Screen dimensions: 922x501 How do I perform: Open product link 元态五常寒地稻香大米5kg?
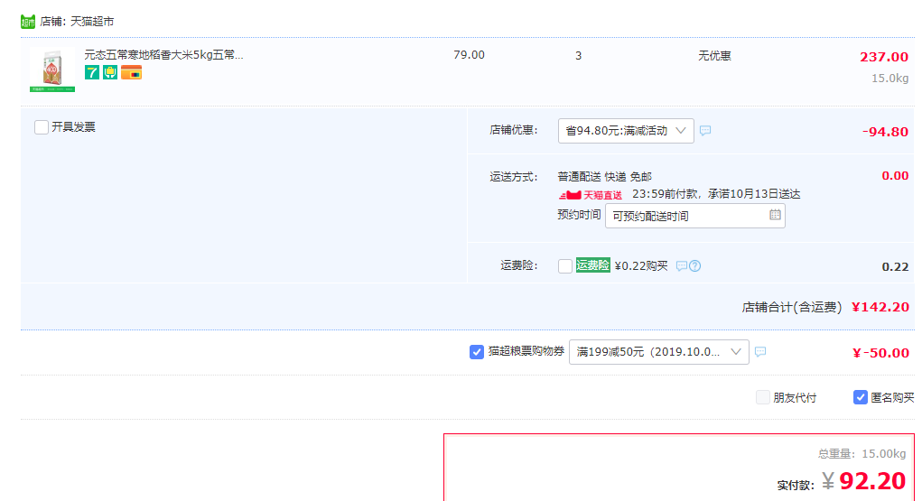pyautogui.click(x=163, y=55)
